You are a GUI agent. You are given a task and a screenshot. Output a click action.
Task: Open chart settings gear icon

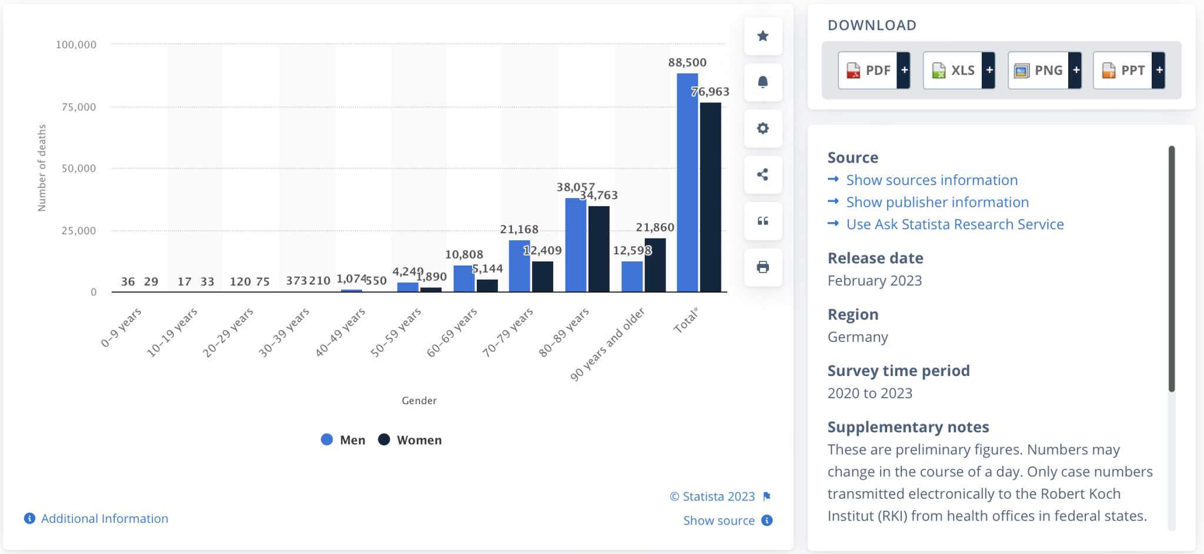pos(762,128)
